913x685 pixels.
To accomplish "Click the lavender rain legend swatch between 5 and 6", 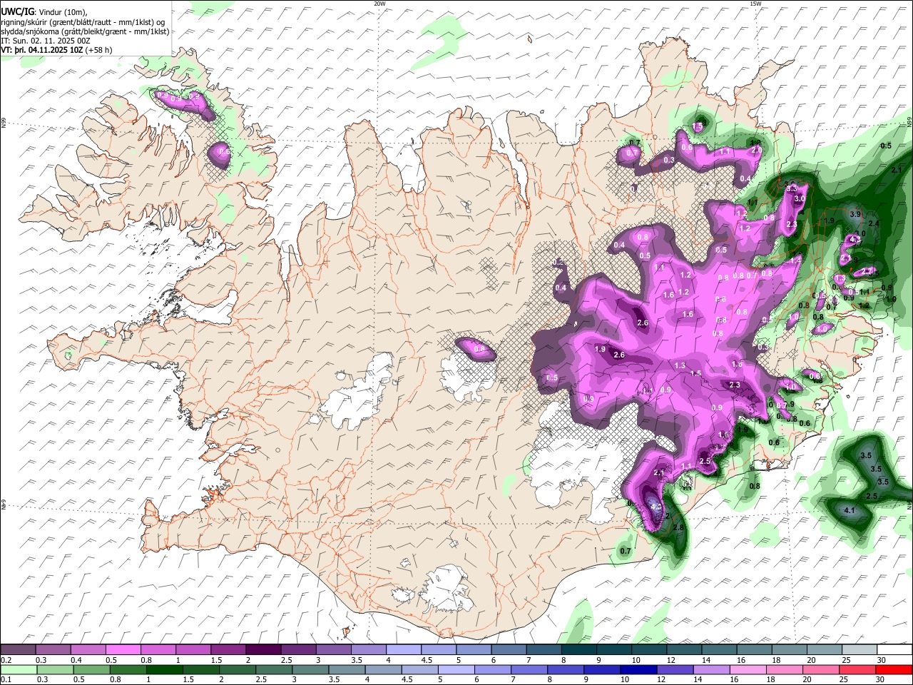I will tap(456, 669).
